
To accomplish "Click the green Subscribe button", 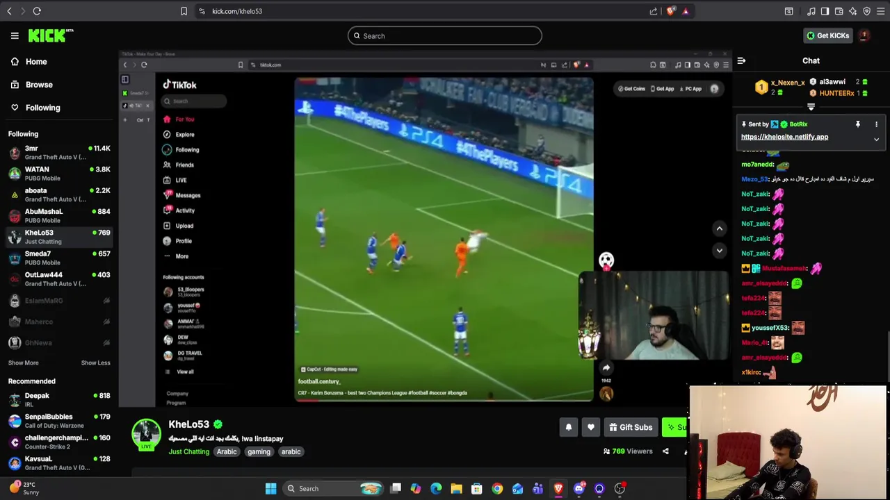I will pos(674,427).
